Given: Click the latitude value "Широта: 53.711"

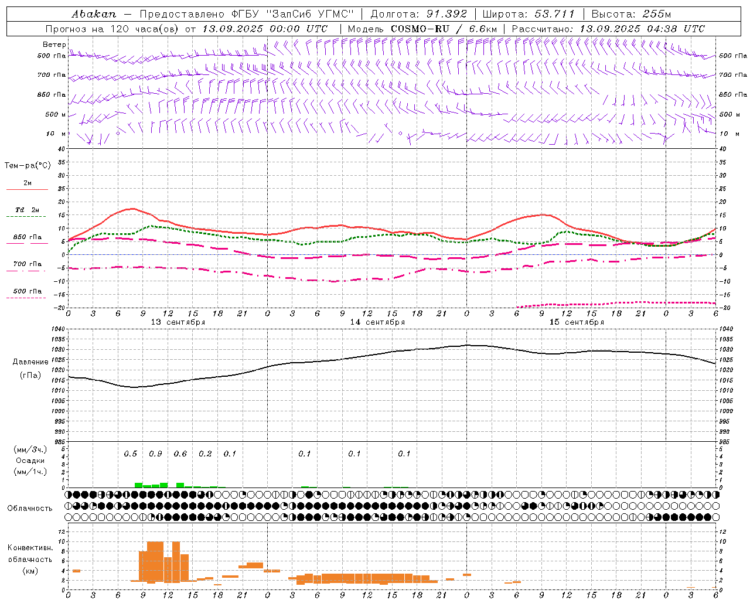Looking at the screenshot, I should click(x=529, y=14).
